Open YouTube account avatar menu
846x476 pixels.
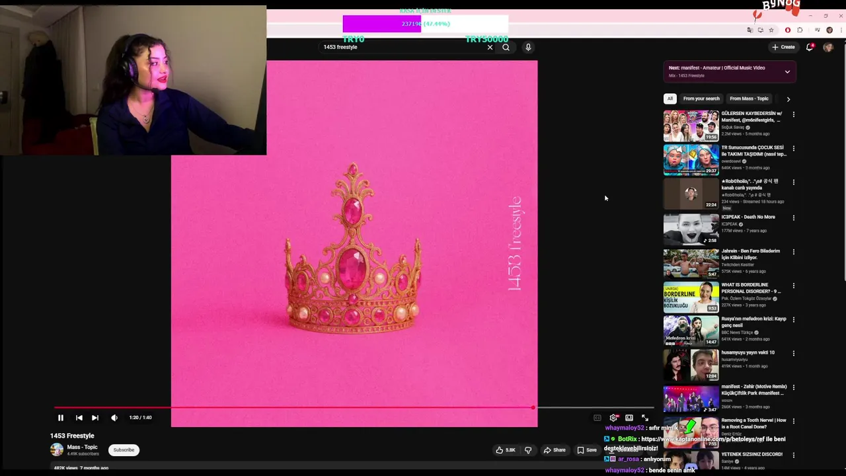[x=828, y=47]
